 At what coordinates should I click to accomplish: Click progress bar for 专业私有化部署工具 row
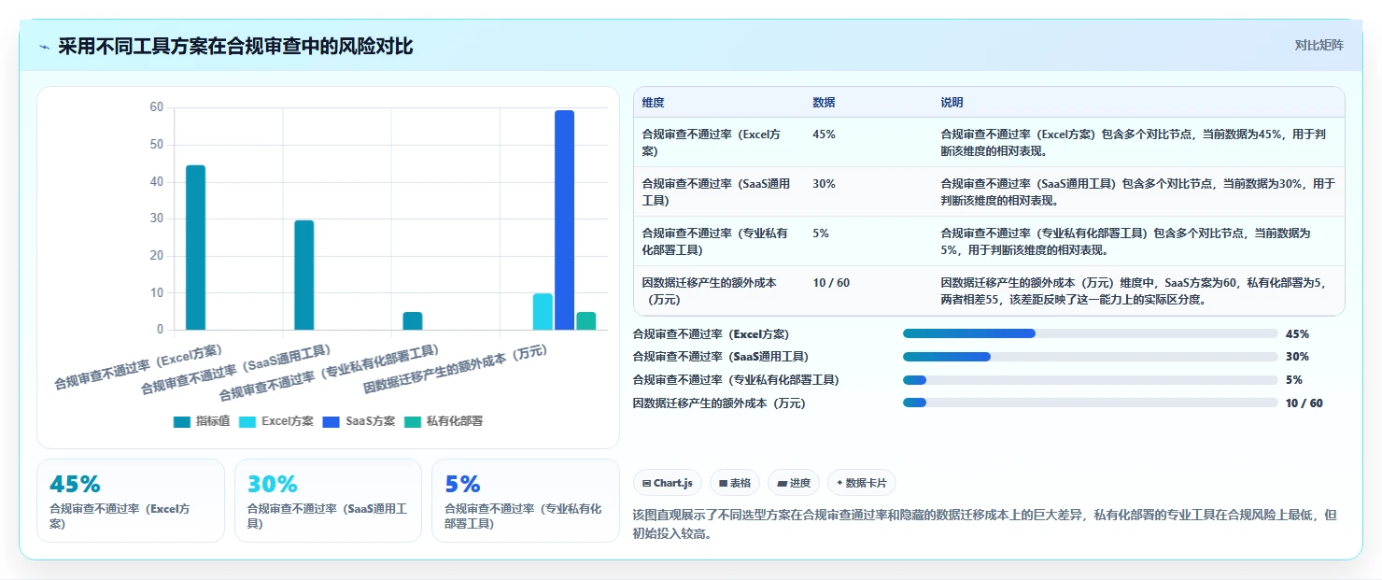(x=1090, y=380)
